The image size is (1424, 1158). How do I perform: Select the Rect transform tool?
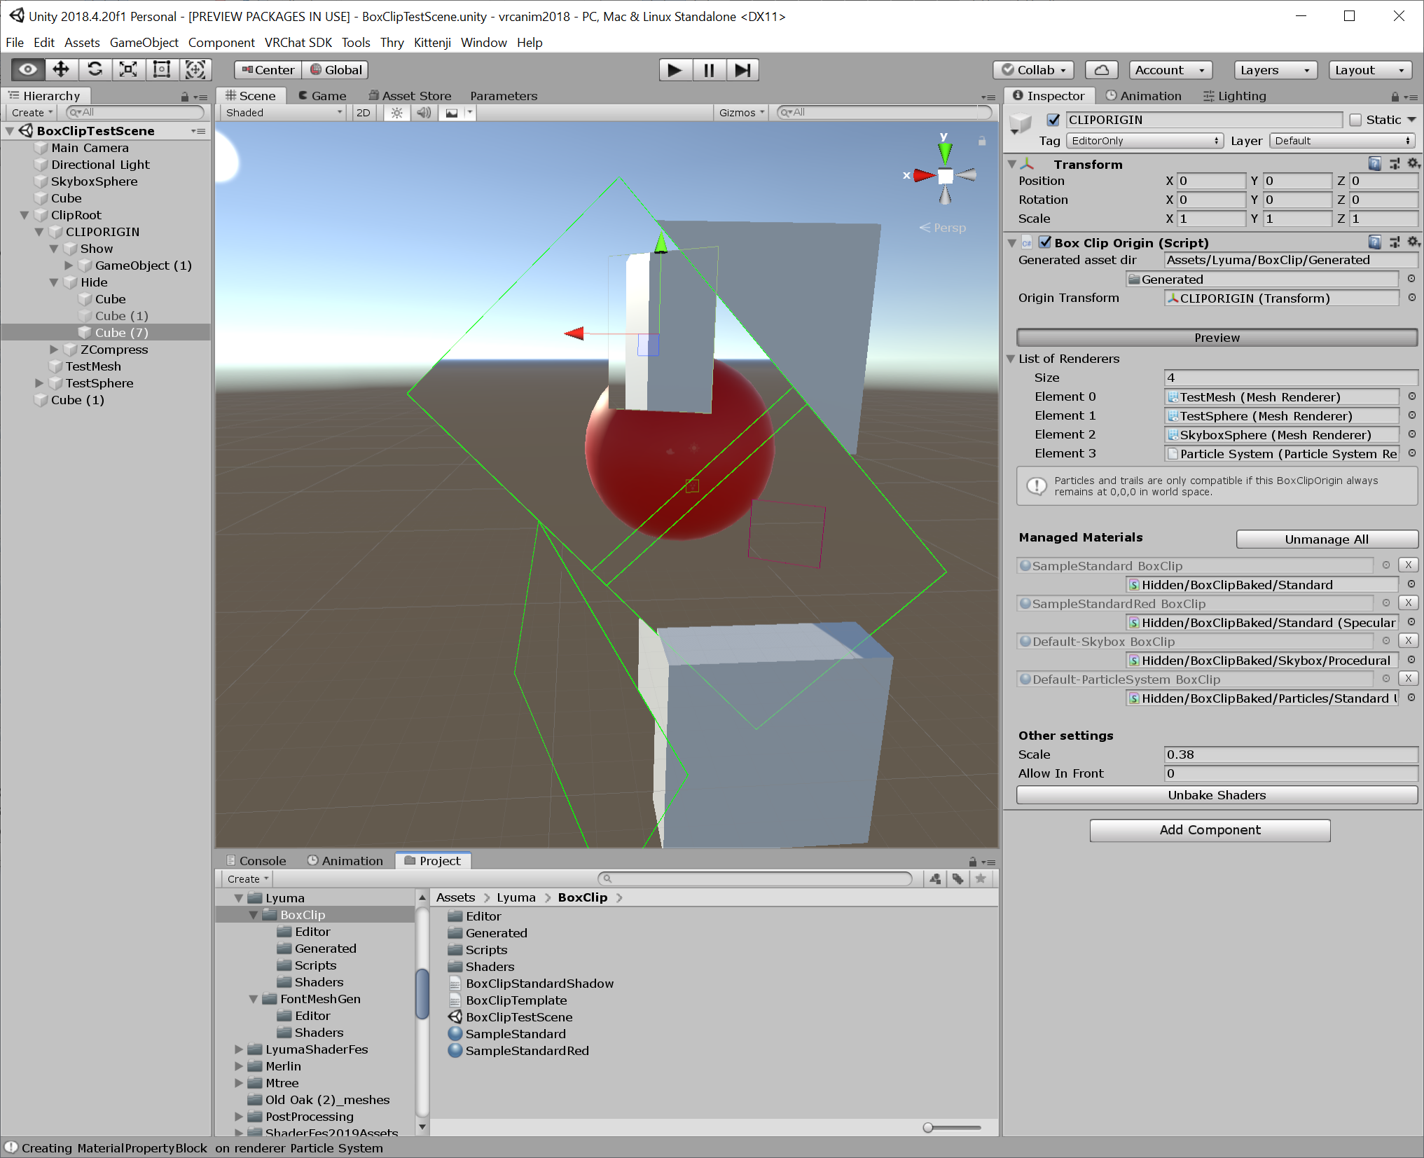pos(161,69)
